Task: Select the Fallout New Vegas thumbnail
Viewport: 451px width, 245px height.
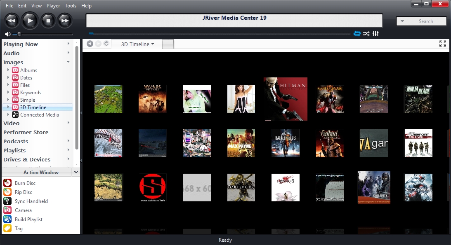Action: 330,143
